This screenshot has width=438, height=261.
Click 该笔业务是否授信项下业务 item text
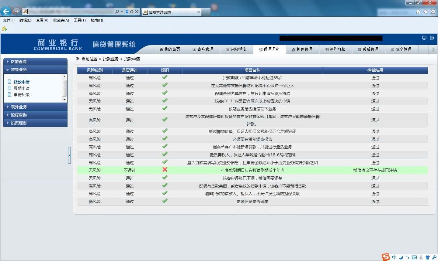pyautogui.click(x=252, y=109)
